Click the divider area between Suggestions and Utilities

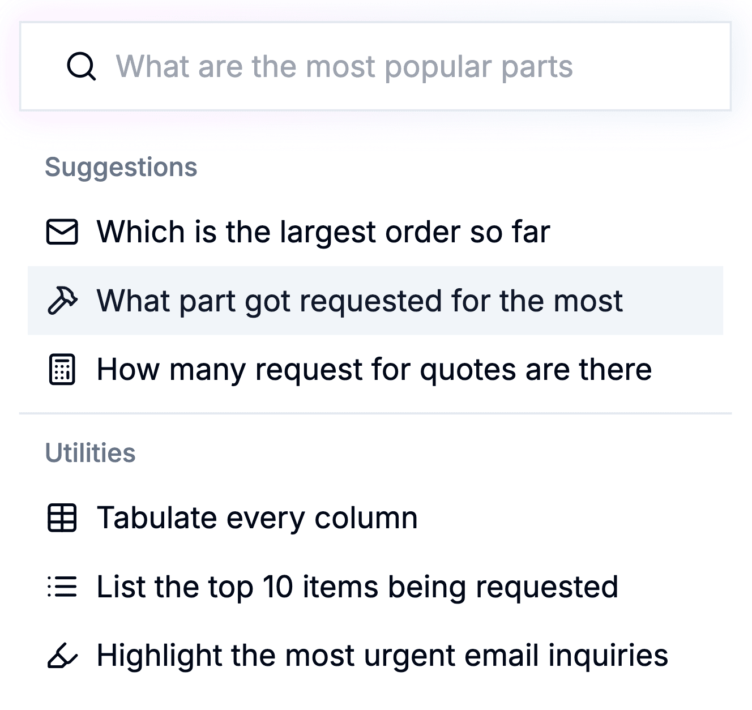pyautogui.click(x=376, y=409)
